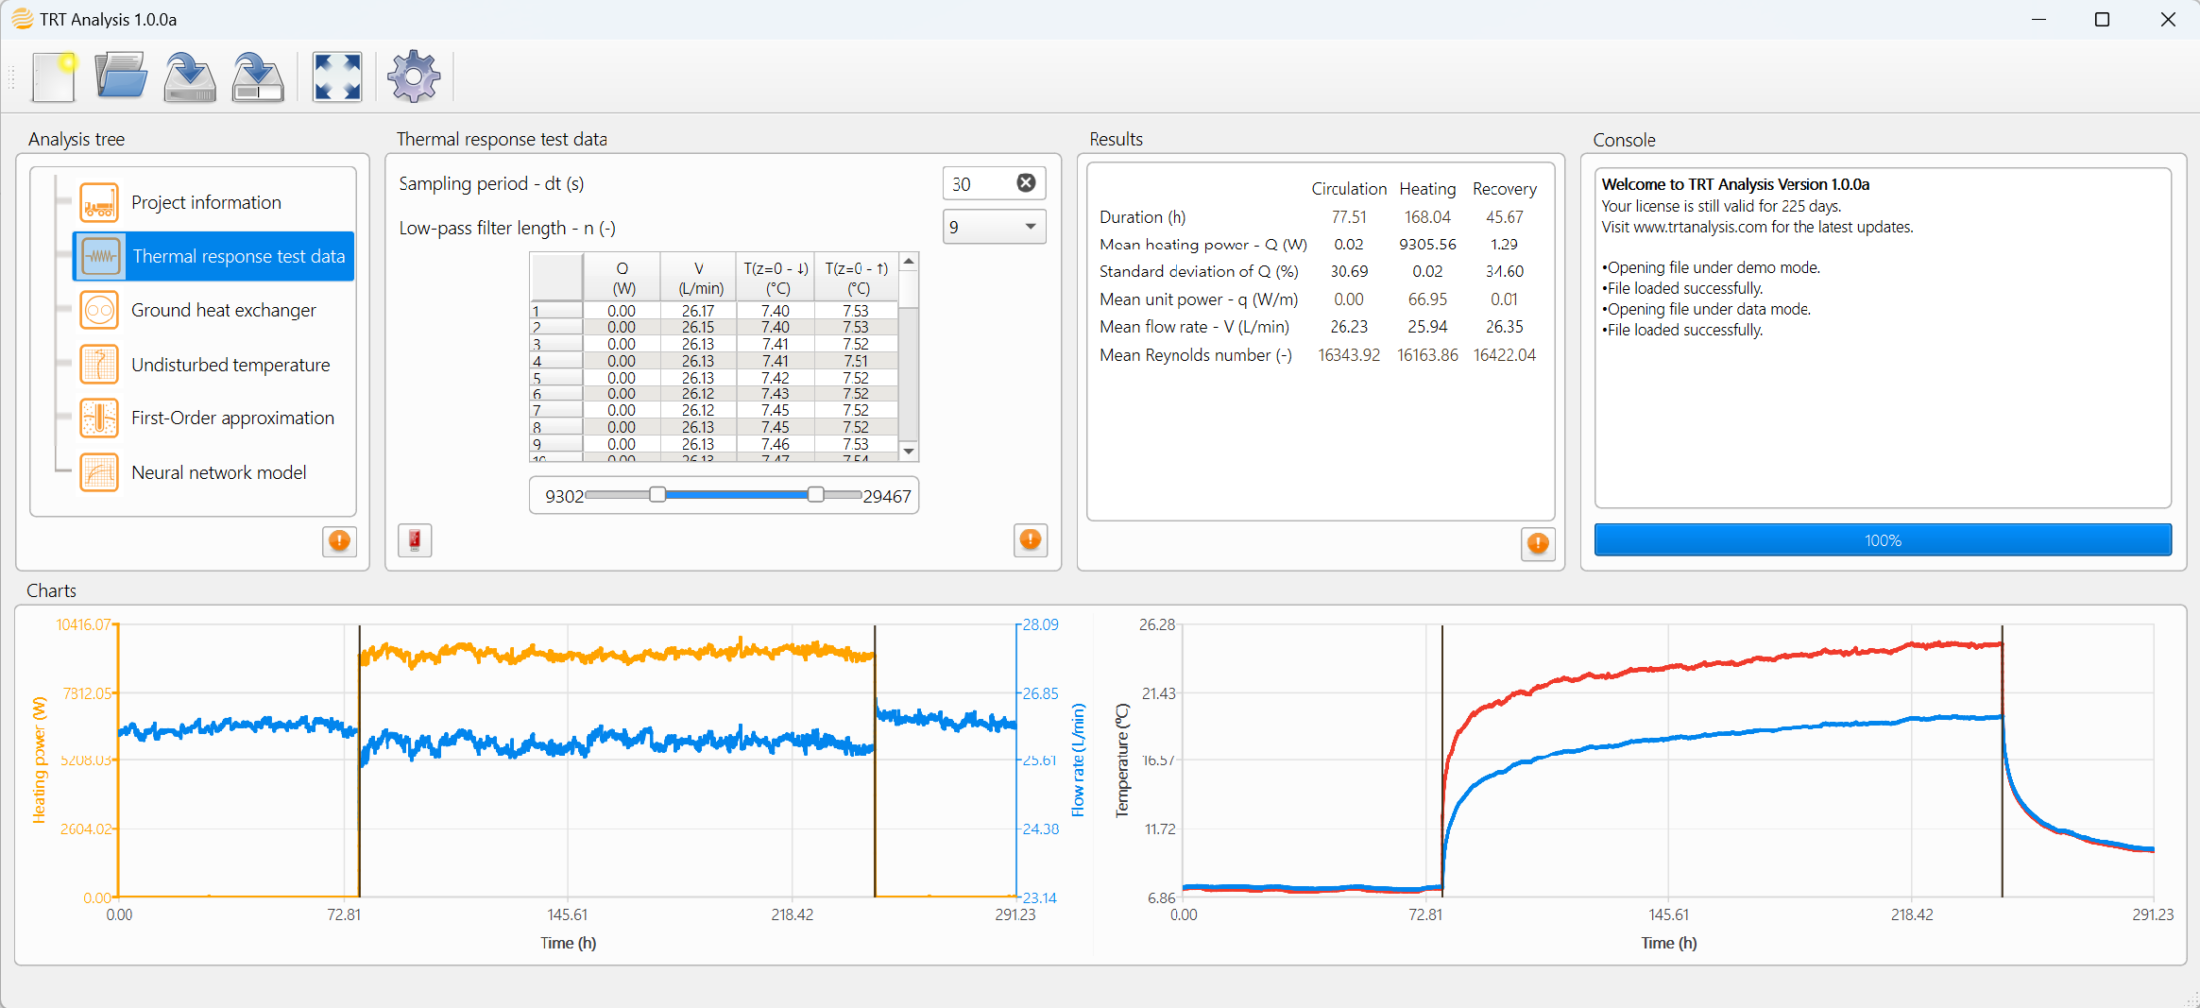Select Thermal response test data item
The height and width of the screenshot is (1008, 2200).
click(x=213, y=256)
